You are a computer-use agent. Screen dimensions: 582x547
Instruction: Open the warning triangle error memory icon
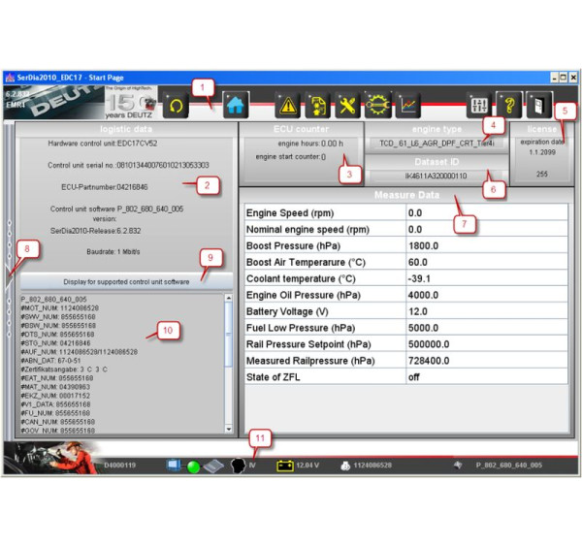point(288,104)
